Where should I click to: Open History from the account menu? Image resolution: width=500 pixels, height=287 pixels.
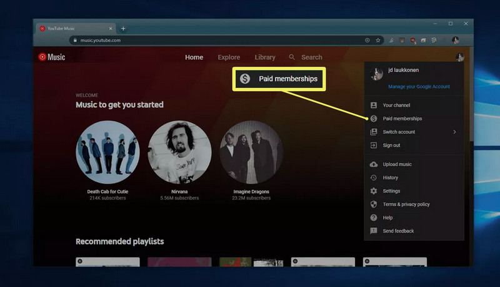414,178
